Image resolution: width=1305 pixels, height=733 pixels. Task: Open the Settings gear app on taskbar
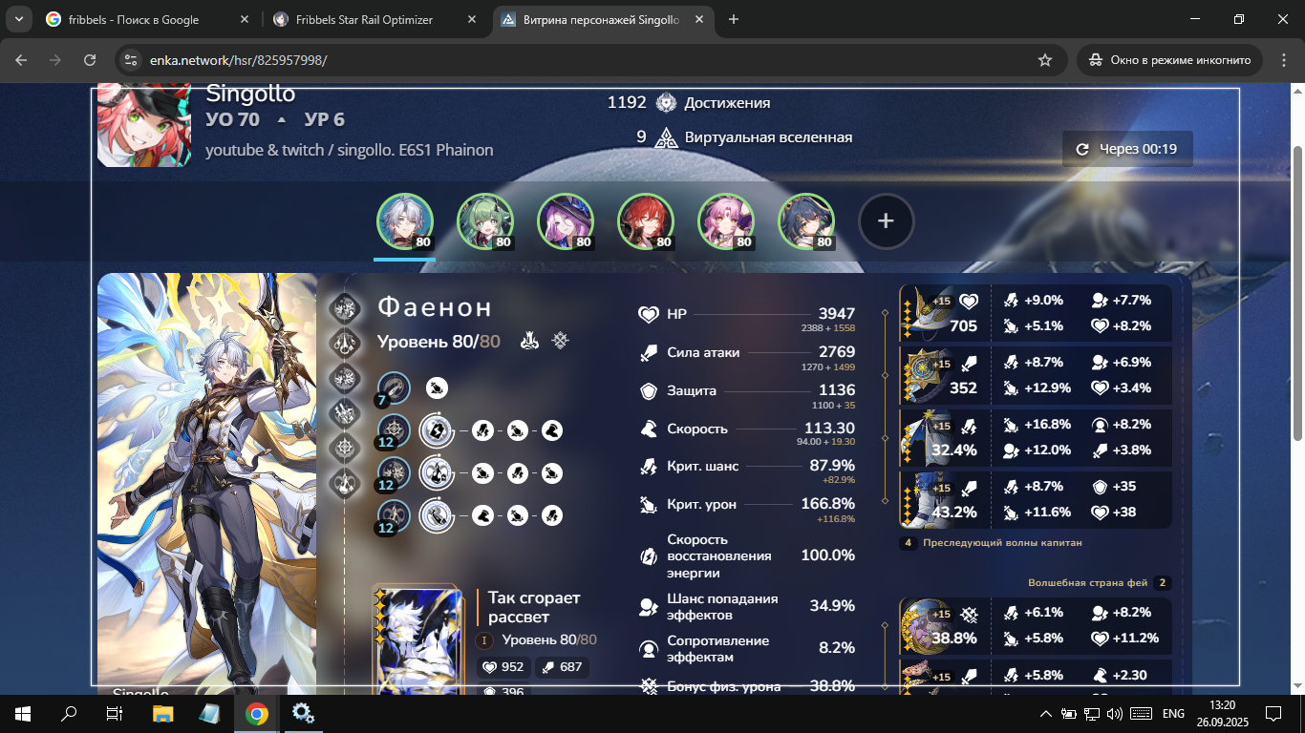click(303, 713)
